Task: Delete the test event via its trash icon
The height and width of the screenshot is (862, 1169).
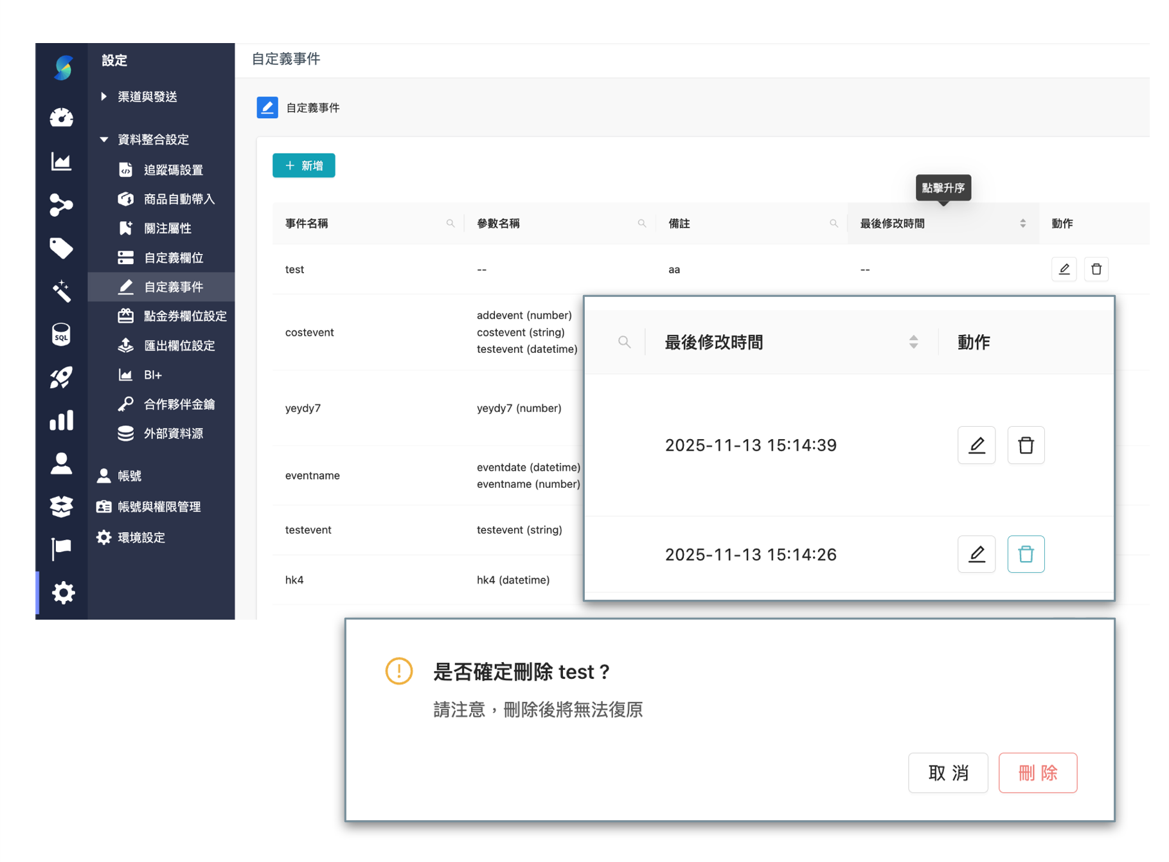Action: [x=1096, y=269]
